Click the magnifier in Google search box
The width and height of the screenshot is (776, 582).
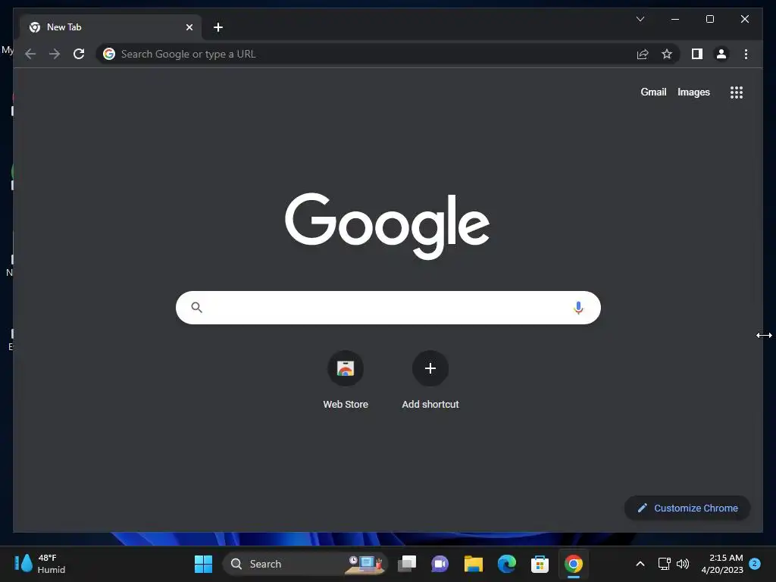196,308
